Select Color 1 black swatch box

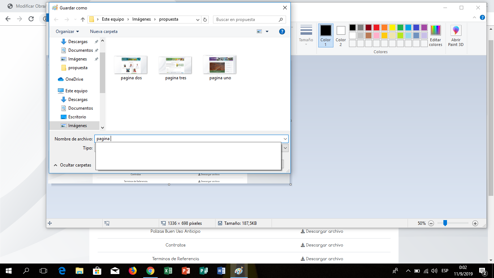[325, 30]
